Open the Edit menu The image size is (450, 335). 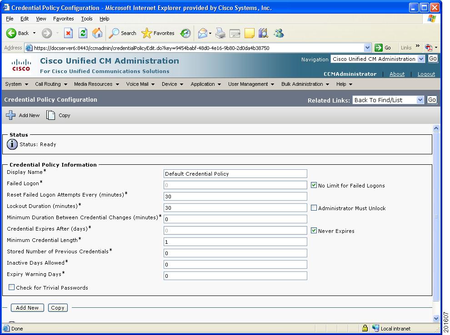tap(25, 19)
